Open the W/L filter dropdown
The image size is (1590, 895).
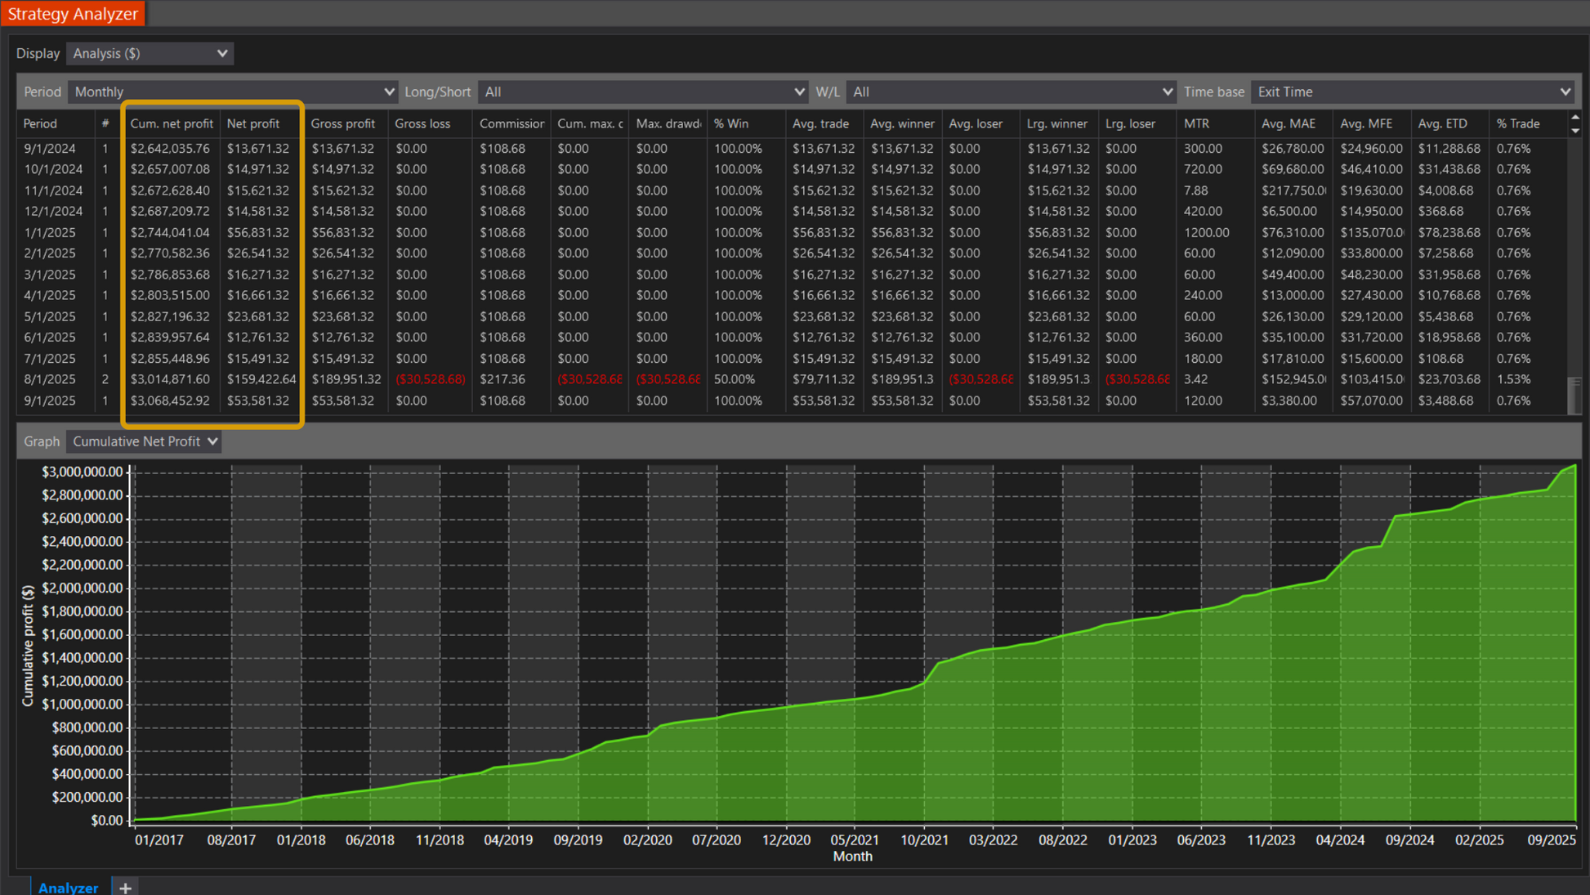(x=1012, y=92)
